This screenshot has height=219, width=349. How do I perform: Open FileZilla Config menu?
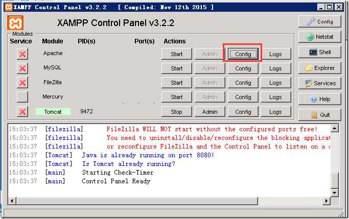[x=243, y=83]
